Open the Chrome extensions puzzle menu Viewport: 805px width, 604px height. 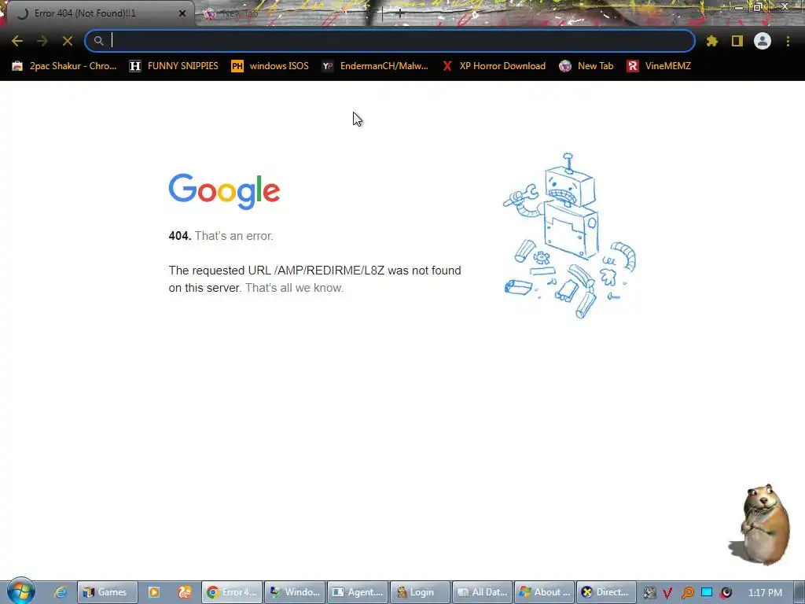tap(711, 41)
